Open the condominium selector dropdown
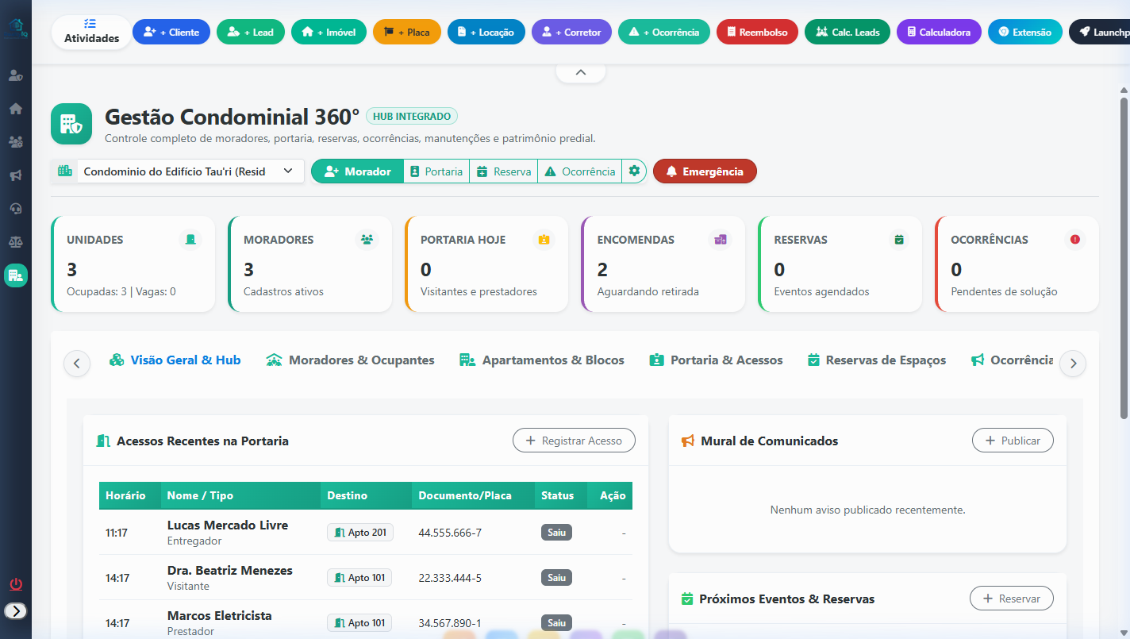 178,171
